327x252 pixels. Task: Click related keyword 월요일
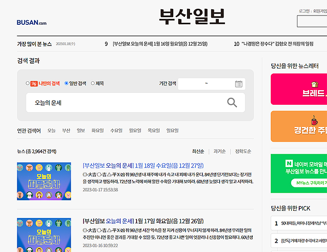(135, 130)
